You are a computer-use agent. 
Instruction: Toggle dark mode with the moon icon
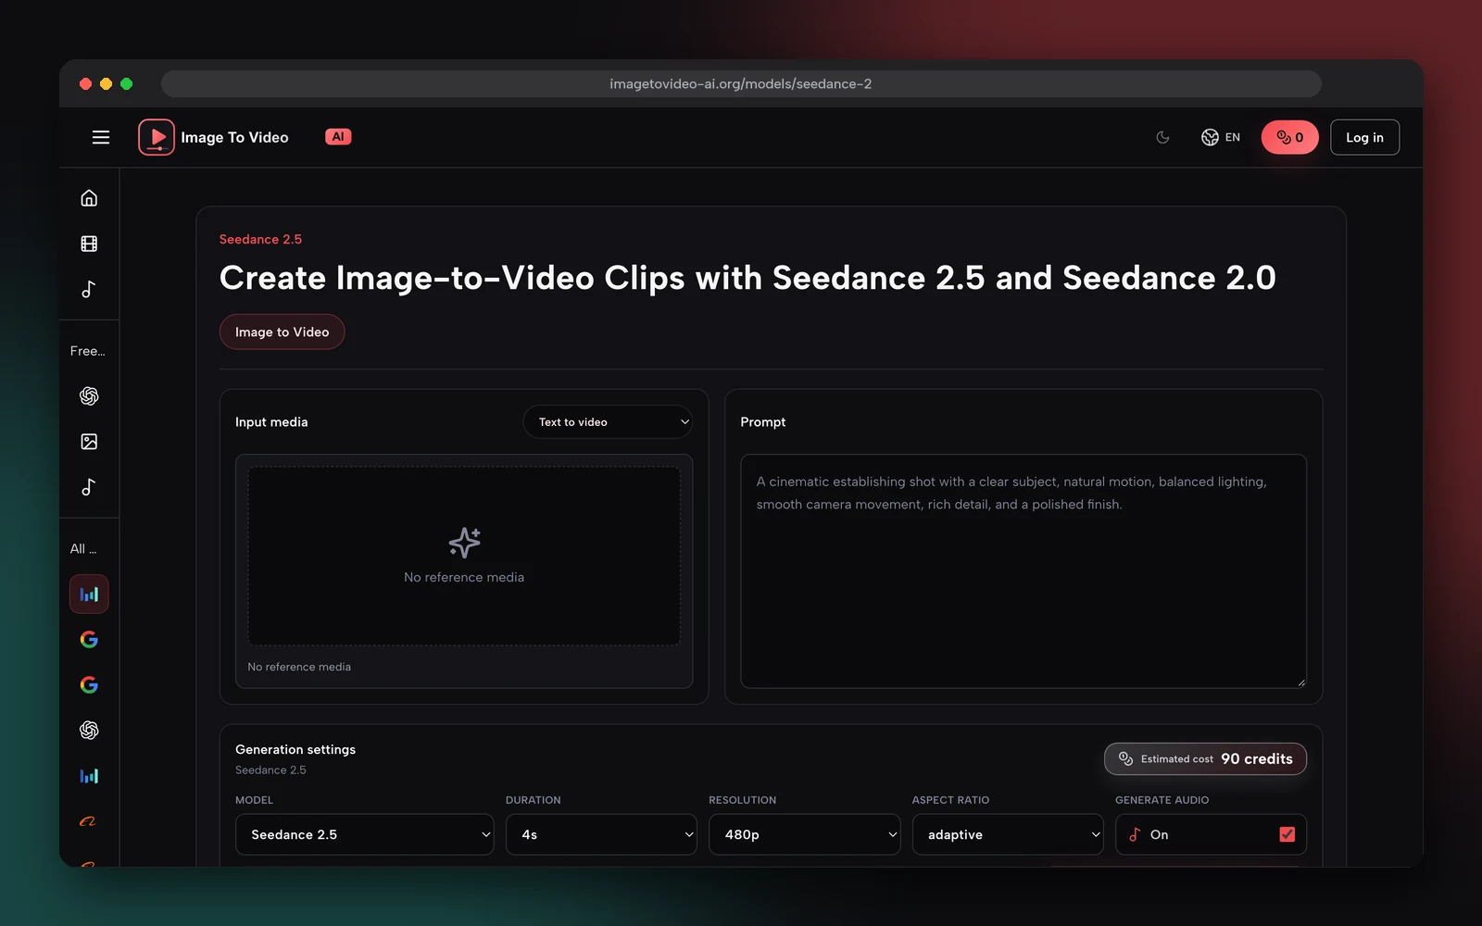(x=1162, y=137)
